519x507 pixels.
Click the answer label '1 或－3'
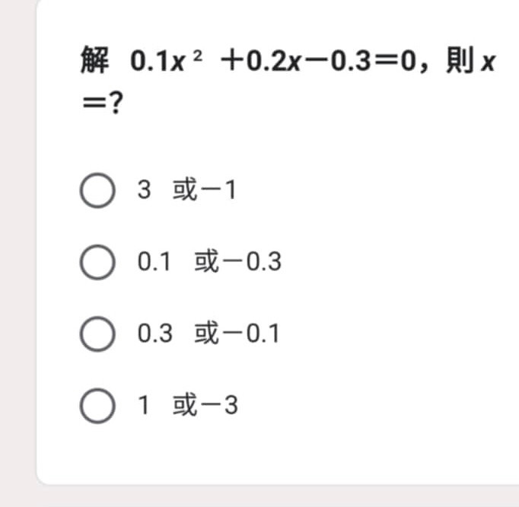pyautogui.click(x=188, y=405)
